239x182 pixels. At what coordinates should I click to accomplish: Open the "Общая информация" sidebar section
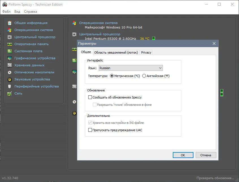click(31, 23)
